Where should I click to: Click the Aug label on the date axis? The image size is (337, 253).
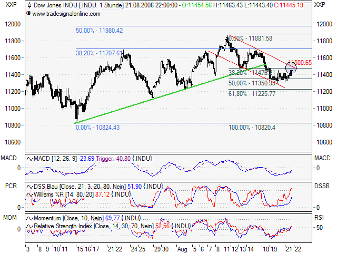tap(182, 249)
